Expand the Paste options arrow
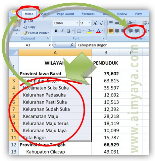 coord(16,33)
